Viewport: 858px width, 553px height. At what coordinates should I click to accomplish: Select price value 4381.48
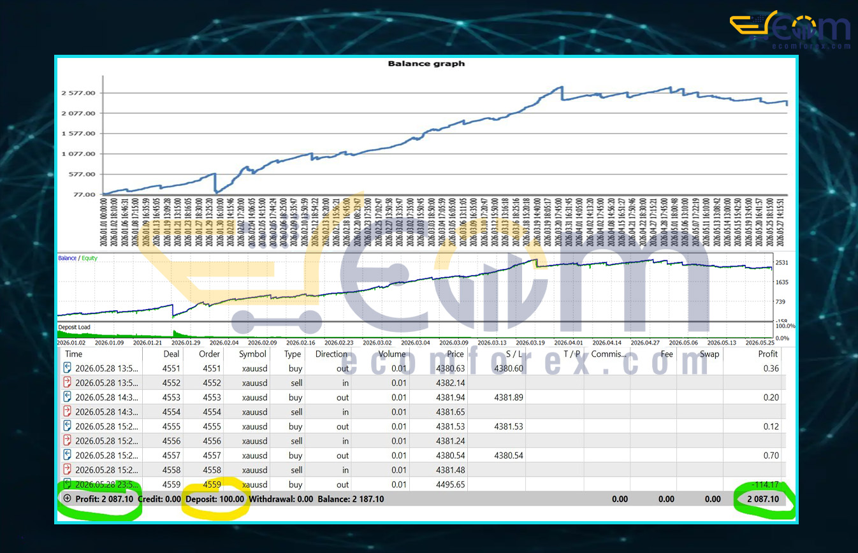(x=450, y=470)
